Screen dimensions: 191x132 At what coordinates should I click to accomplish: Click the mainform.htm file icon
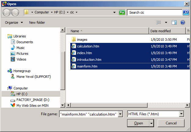click(x=74, y=66)
